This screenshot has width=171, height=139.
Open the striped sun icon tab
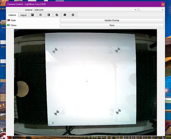pos(57,15)
